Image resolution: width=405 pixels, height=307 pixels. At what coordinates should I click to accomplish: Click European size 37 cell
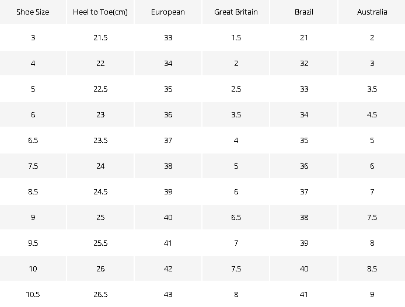click(x=168, y=140)
